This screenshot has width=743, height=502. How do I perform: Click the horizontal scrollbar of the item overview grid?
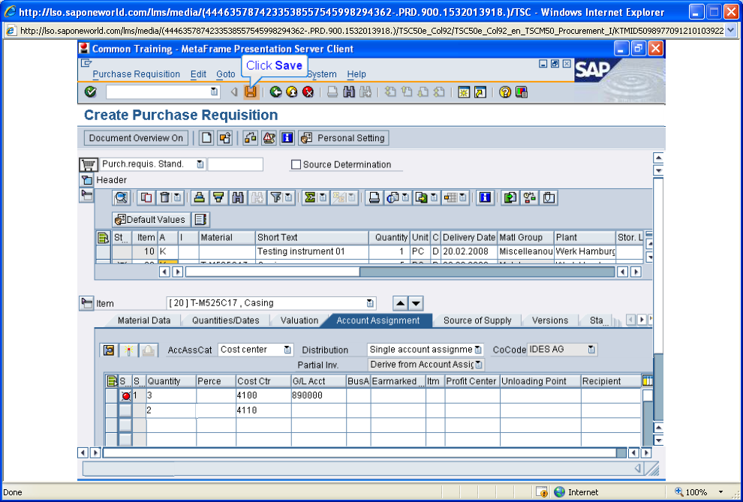coord(400,272)
